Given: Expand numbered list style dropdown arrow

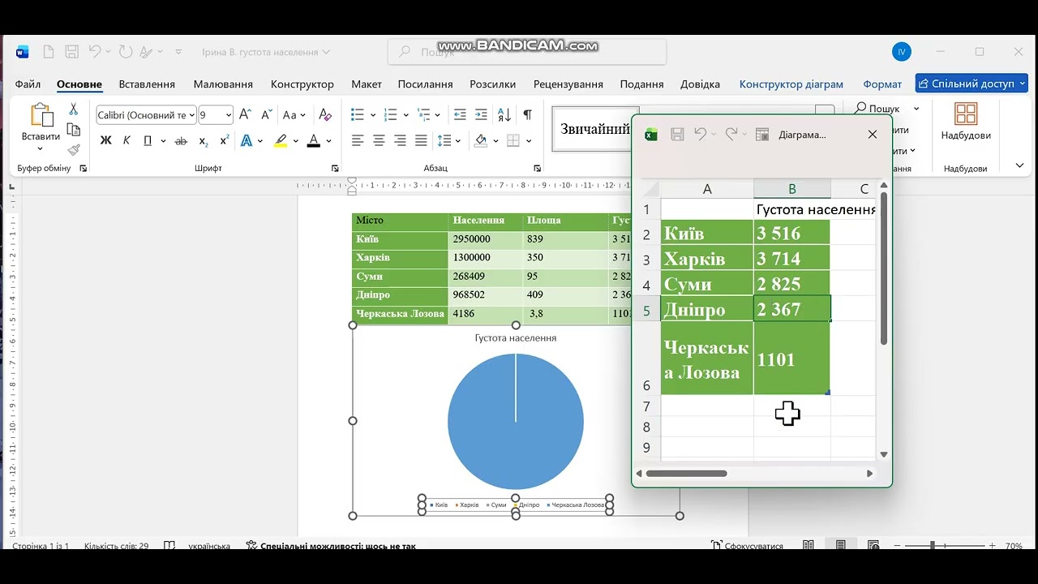Looking at the screenshot, I should point(405,115).
